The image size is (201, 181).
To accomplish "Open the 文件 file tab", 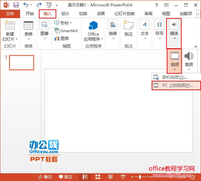I will pos(10,14).
